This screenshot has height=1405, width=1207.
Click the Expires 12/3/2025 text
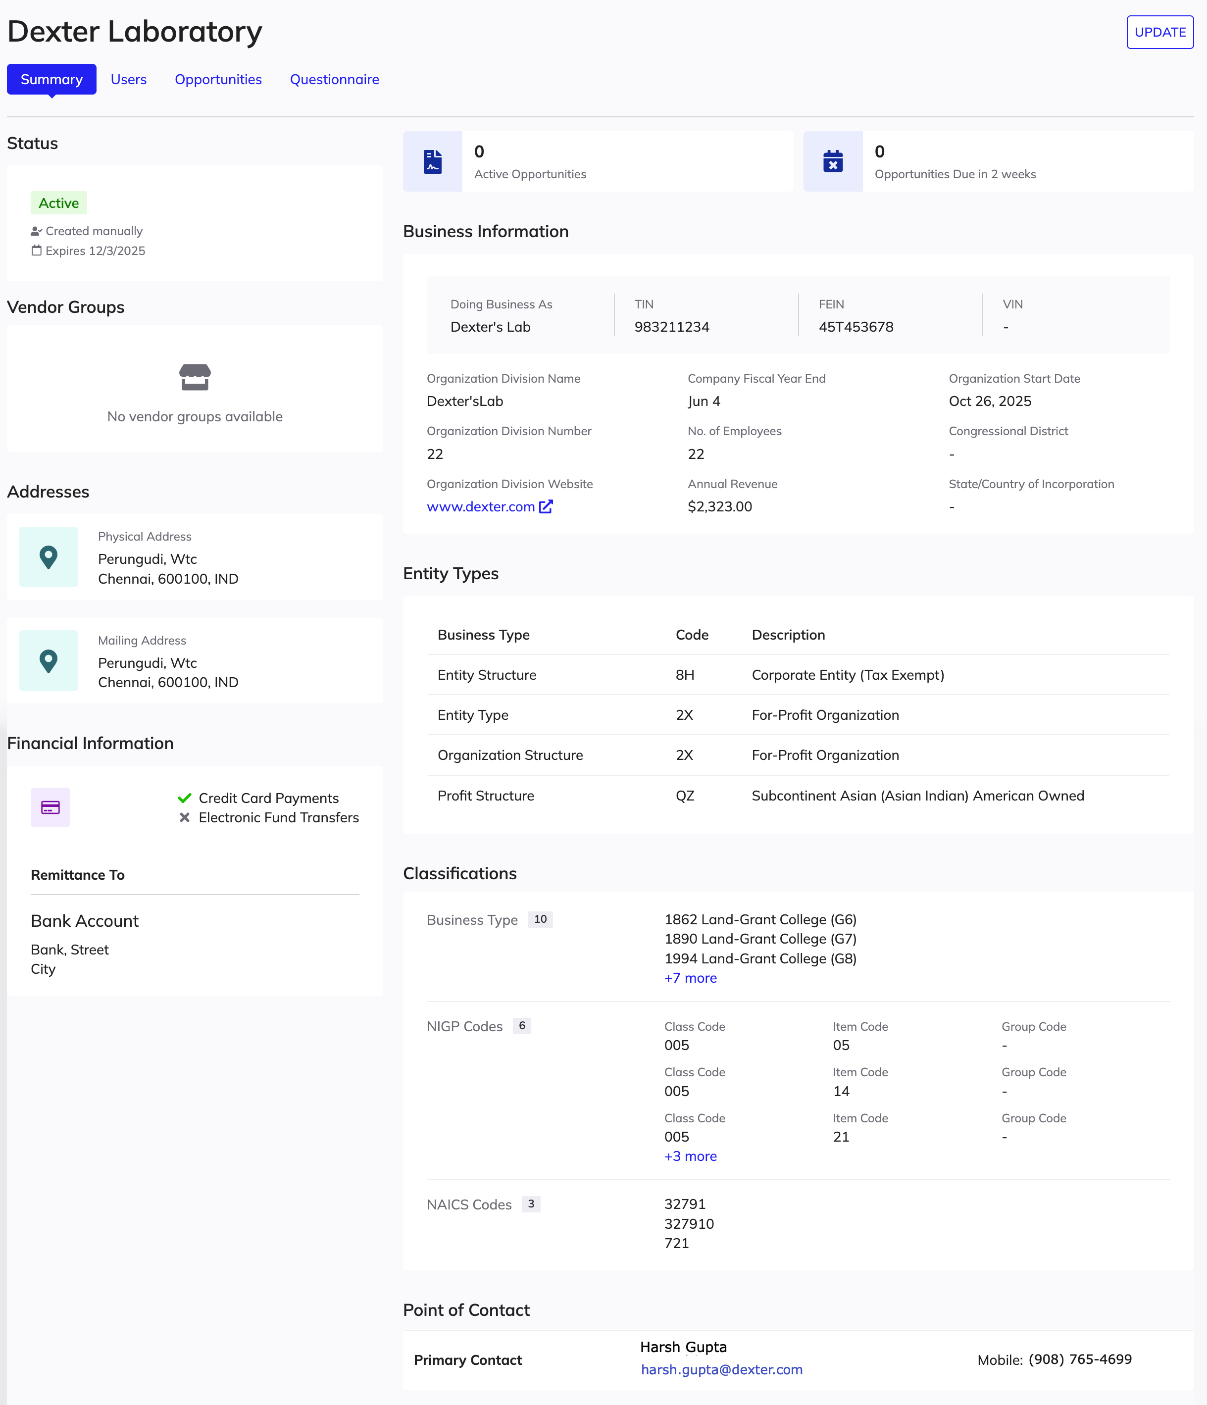[x=95, y=251]
